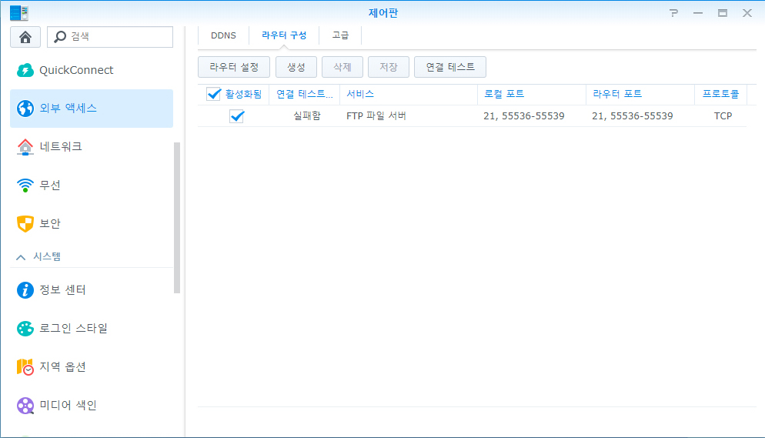Screen dimensions: 765x438
Task: Click the 실패함 test result cell
Action: tap(307, 116)
